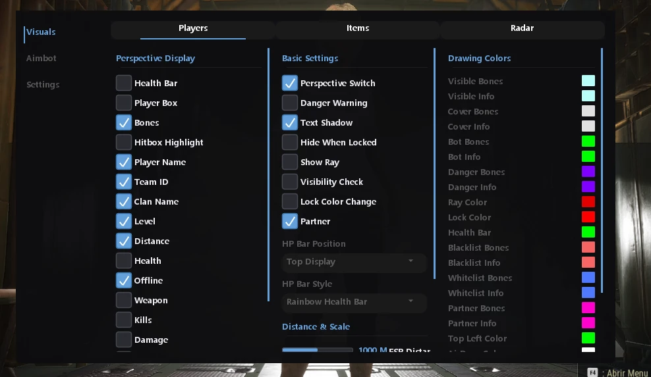651x377 pixels.
Task: Open the Blacklist Info color swatch
Action: click(x=588, y=263)
